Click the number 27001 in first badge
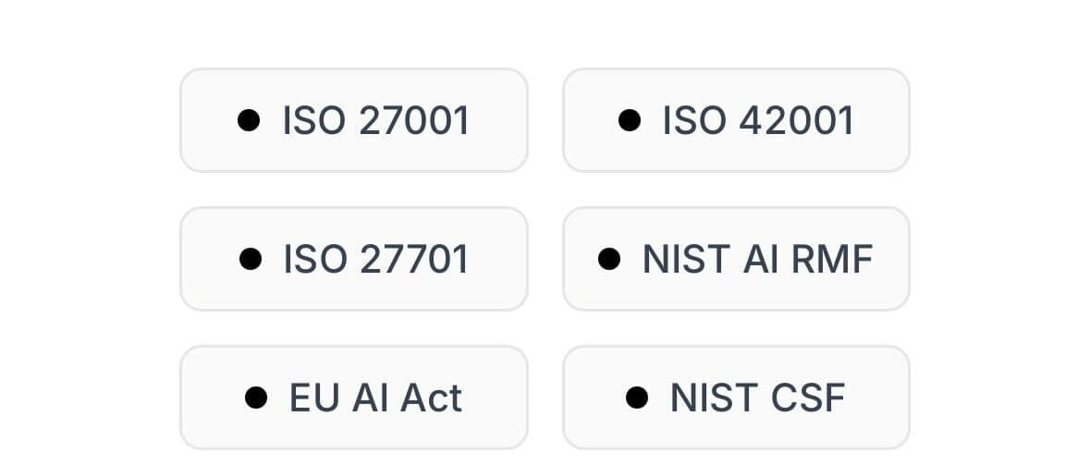The width and height of the screenshot is (1090, 465). 414,121
